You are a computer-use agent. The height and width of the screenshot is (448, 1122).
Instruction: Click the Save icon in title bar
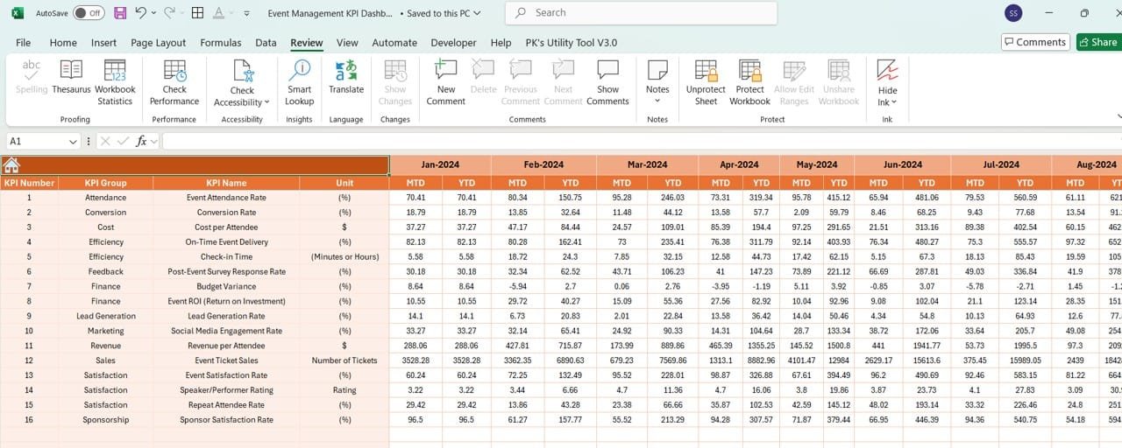pos(120,13)
